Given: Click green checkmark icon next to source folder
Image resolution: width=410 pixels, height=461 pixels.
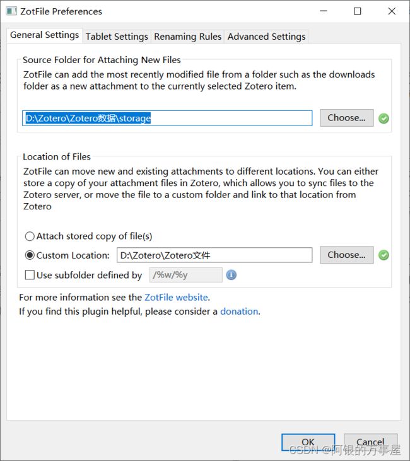Looking at the screenshot, I should pyautogui.click(x=384, y=119).
